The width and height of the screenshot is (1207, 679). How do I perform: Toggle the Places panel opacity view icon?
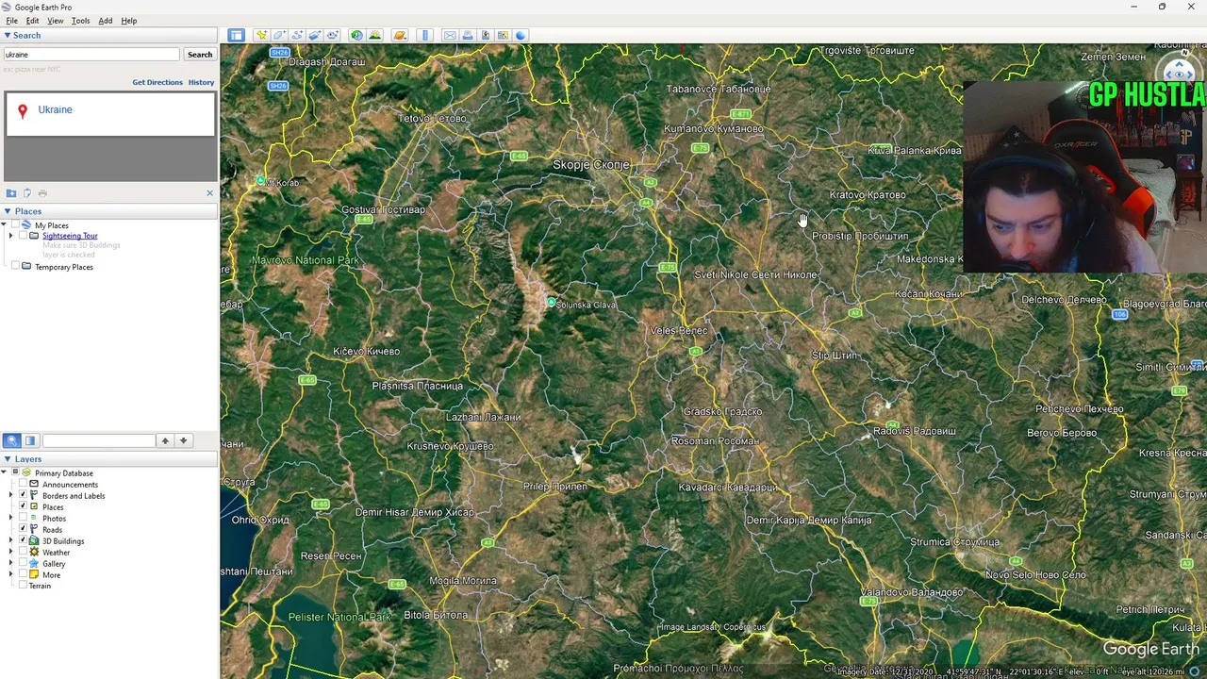[x=30, y=440]
